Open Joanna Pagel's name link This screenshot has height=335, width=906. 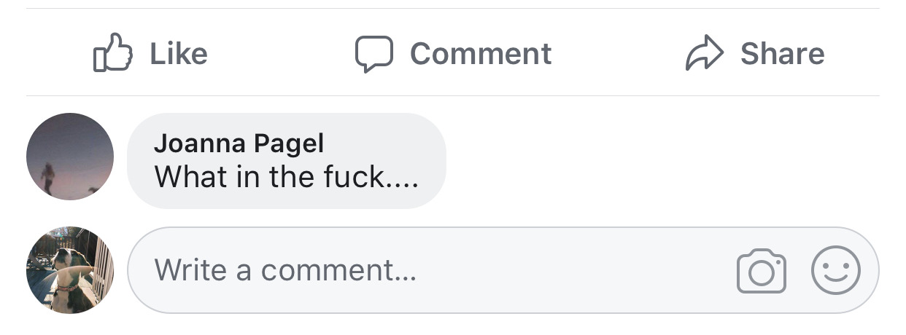pos(239,143)
